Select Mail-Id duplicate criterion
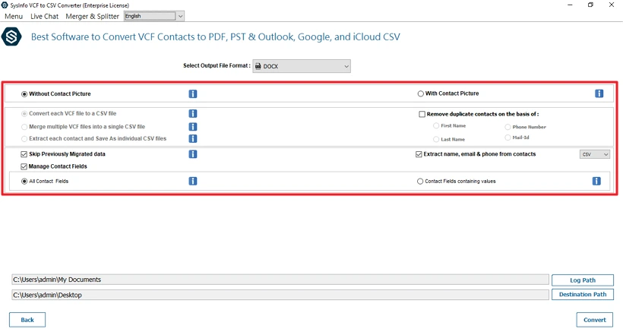 pos(508,138)
